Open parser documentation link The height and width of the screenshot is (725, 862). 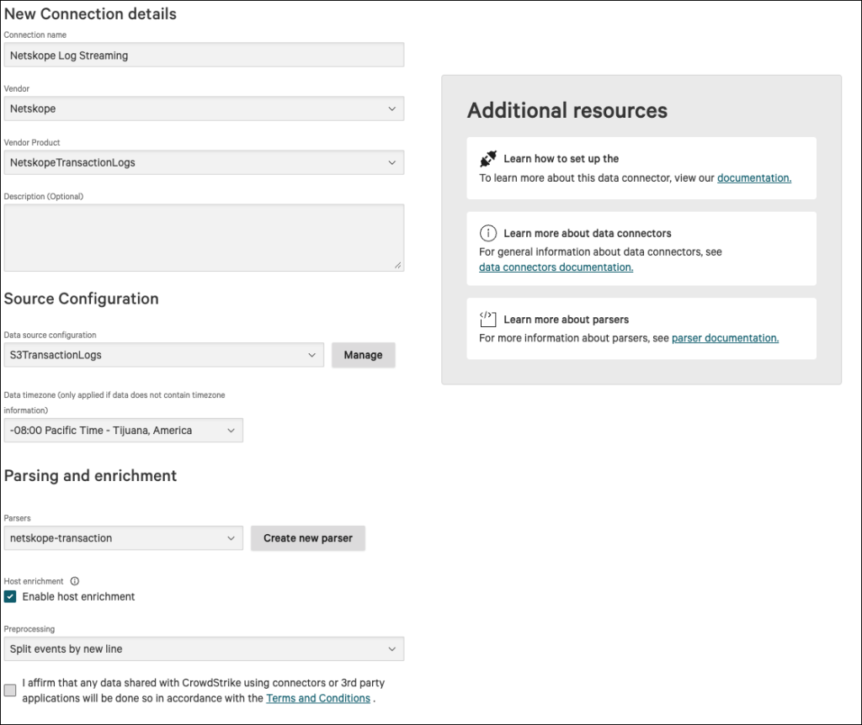point(725,338)
